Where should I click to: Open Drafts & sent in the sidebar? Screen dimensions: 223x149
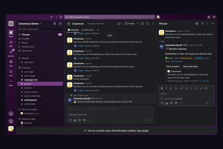[40, 47]
